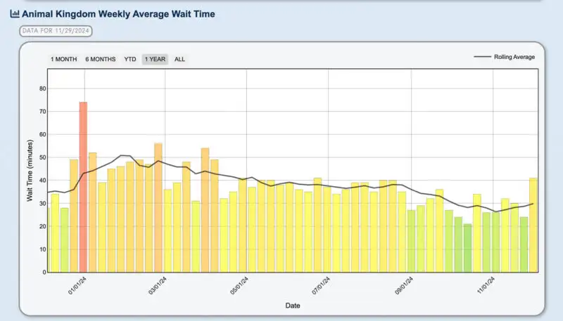
Task: Click the bar chart icon beside the title
Action: [15, 14]
